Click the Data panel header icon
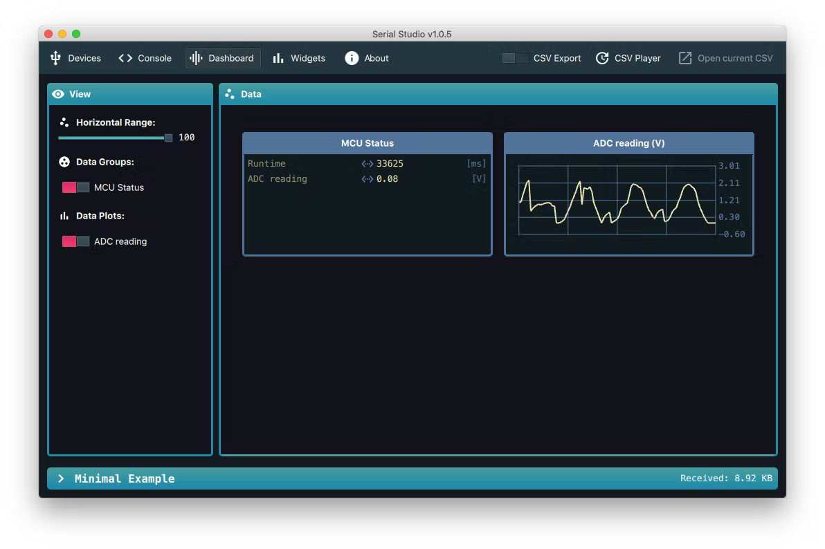This screenshot has width=825, height=549. tap(229, 94)
